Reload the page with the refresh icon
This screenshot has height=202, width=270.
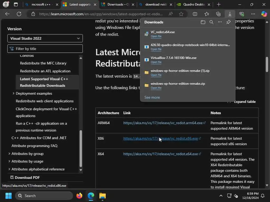tap(19, 14)
